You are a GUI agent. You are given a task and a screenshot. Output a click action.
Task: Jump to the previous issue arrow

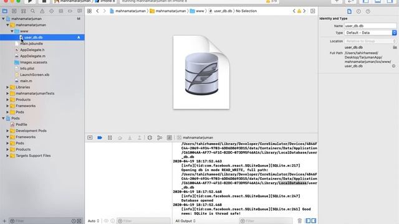point(294,11)
